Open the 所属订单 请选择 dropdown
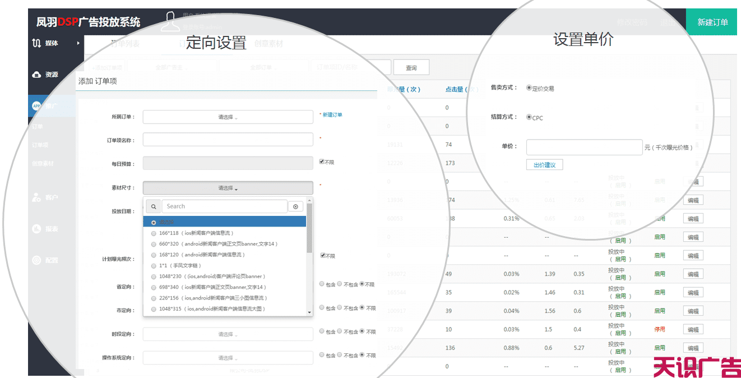741x378 pixels. pos(228,117)
